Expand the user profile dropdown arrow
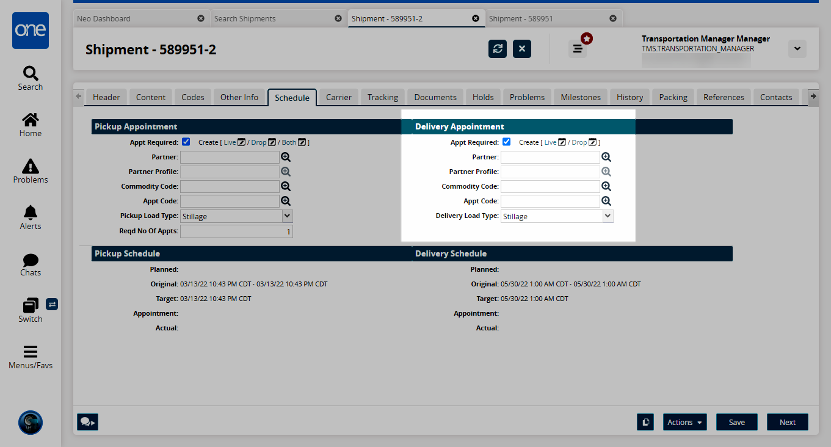The height and width of the screenshot is (447, 831). click(x=797, y=49)
